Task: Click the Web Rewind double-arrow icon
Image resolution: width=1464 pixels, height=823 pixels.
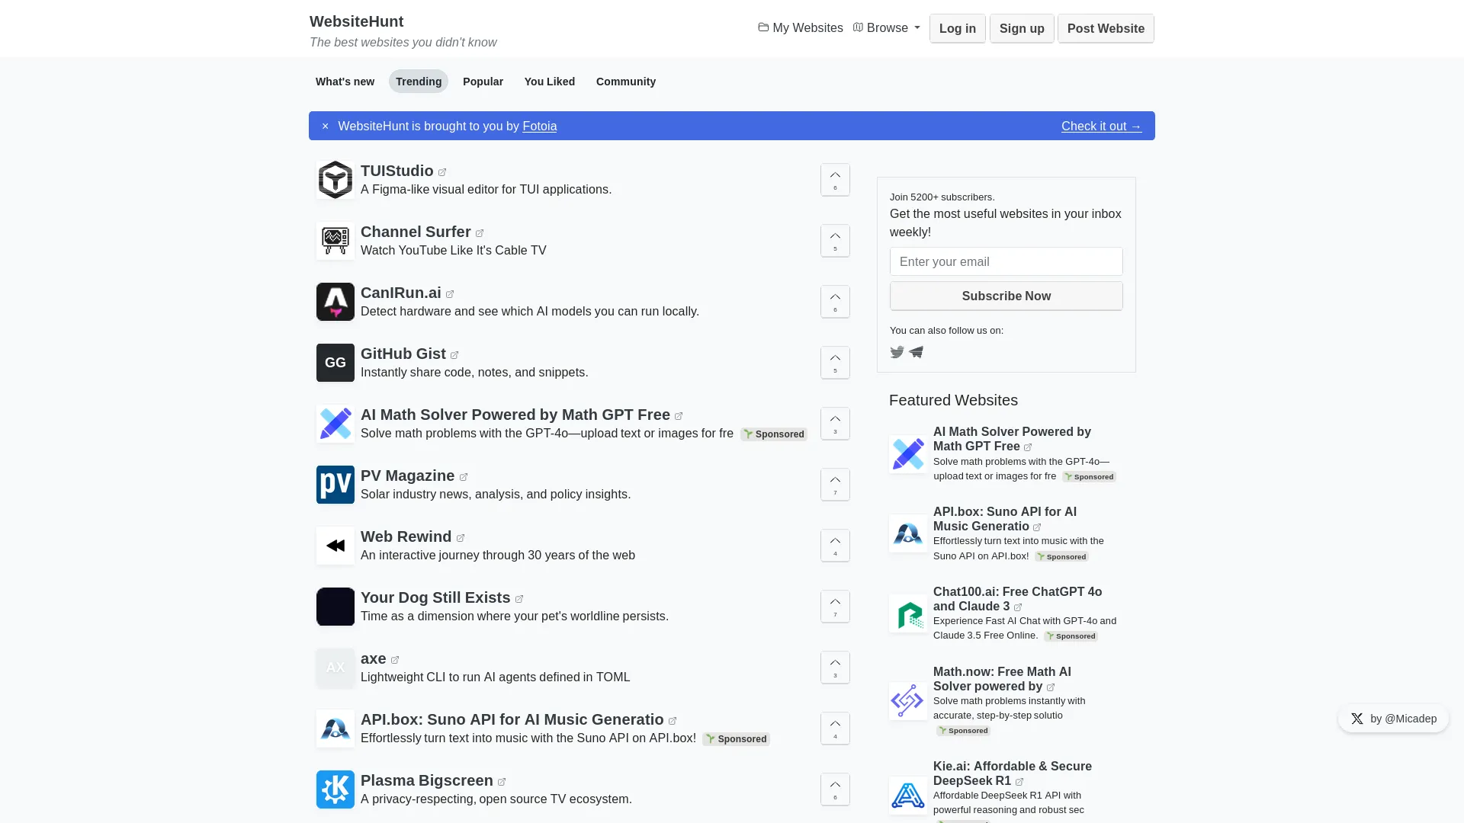Action: coord(335,546)
